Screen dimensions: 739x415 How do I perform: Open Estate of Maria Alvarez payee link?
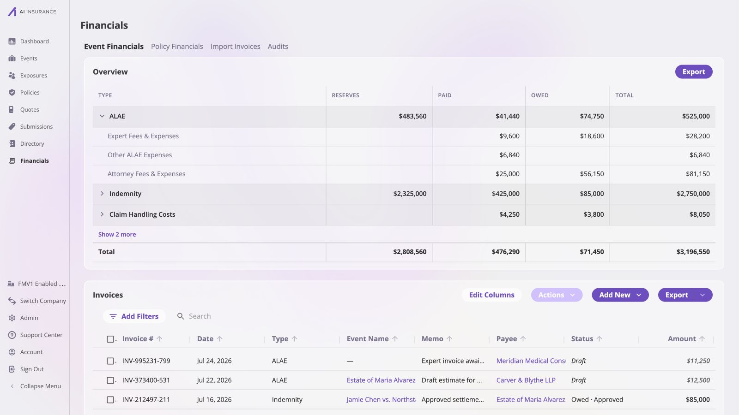pos(531,400)
